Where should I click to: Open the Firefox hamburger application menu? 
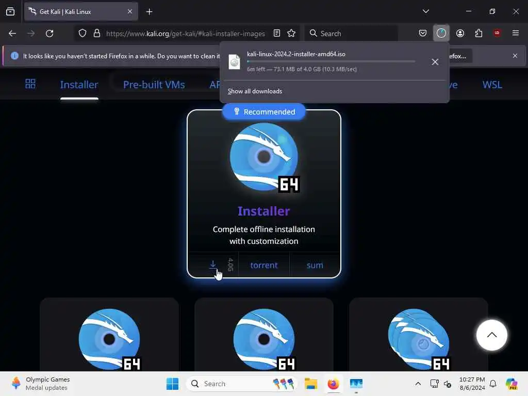tap(515, 33)
